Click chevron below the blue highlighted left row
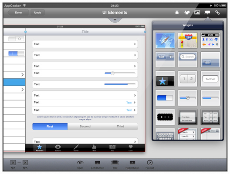Viewport: 230px width, 174px height. (22, 90)
